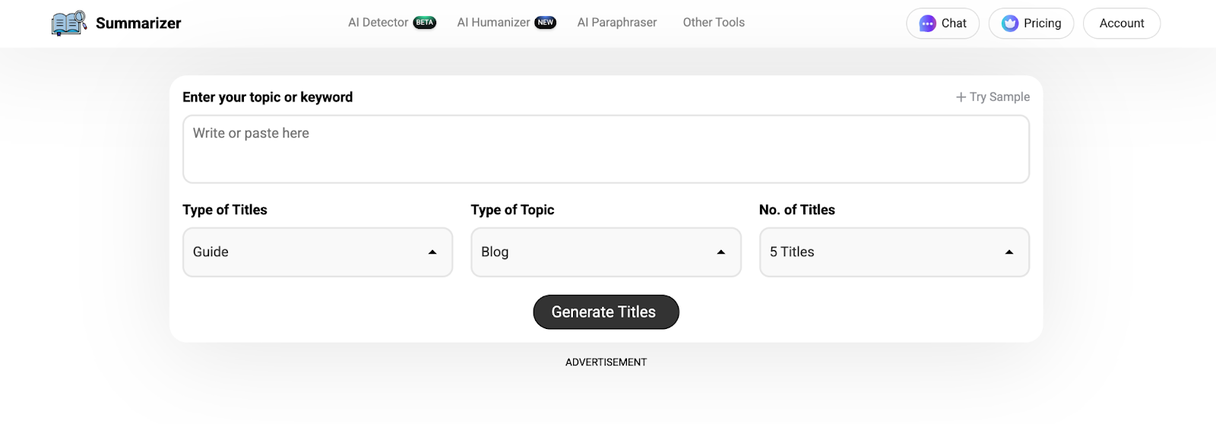Screen dimensions: 1216x424
Task: Click the Summarizer brand name
Action: pyautogui.click(x=138, y=24)
